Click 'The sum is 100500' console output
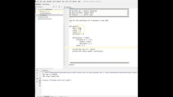The image size is (173, 97). (50, 74)
